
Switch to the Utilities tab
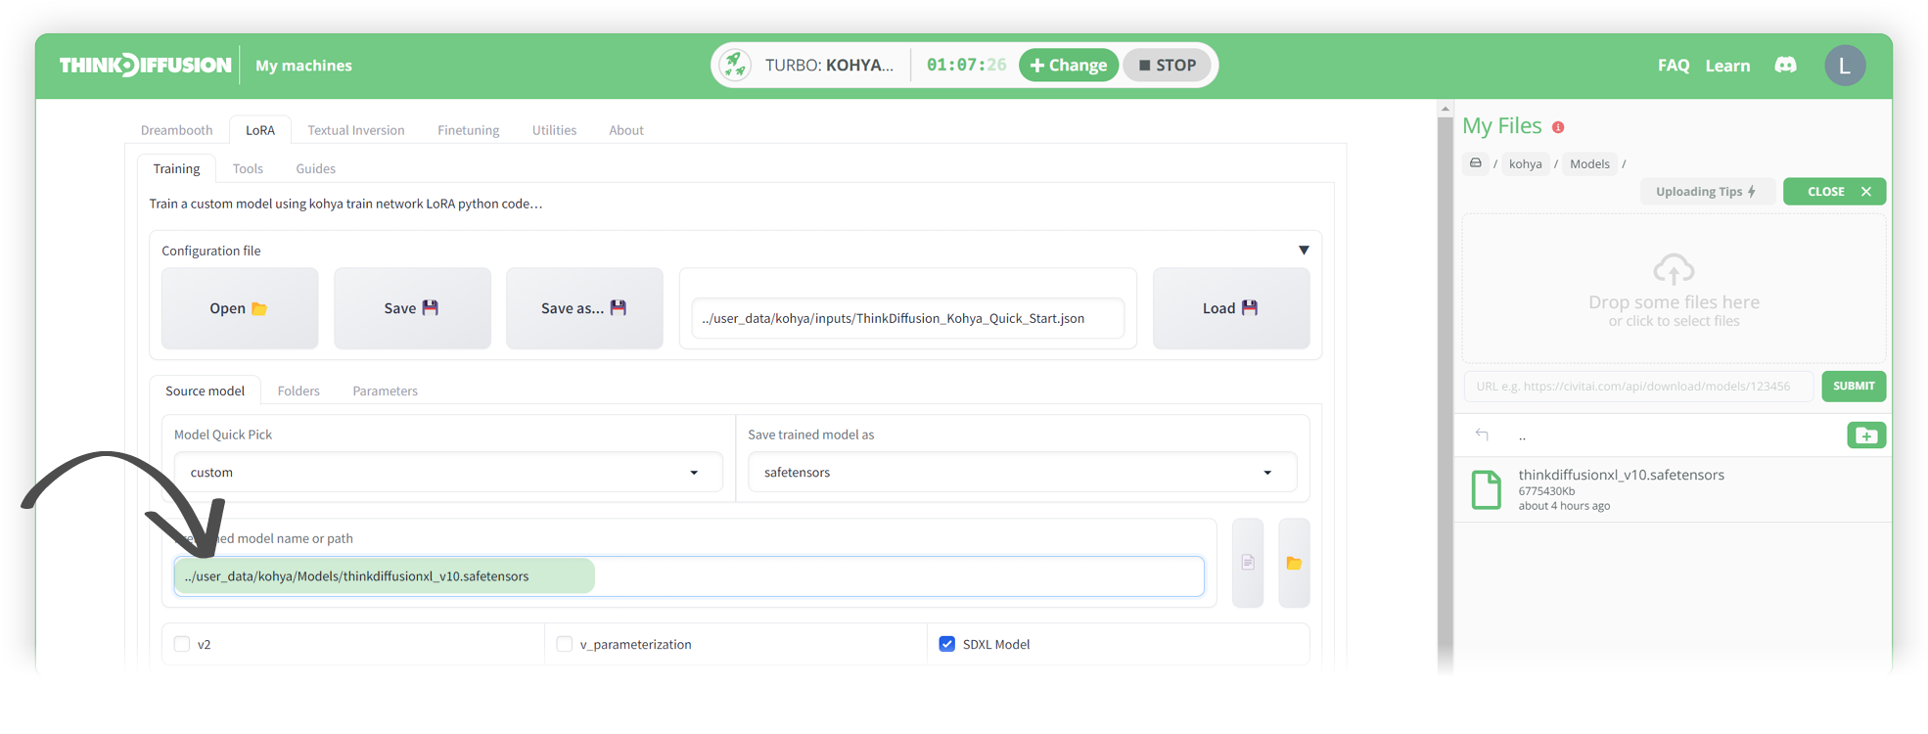(x=554, y=130)
